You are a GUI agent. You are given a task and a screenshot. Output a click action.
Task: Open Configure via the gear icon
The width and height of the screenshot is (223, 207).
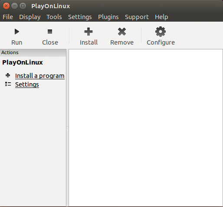coord(161,32)
